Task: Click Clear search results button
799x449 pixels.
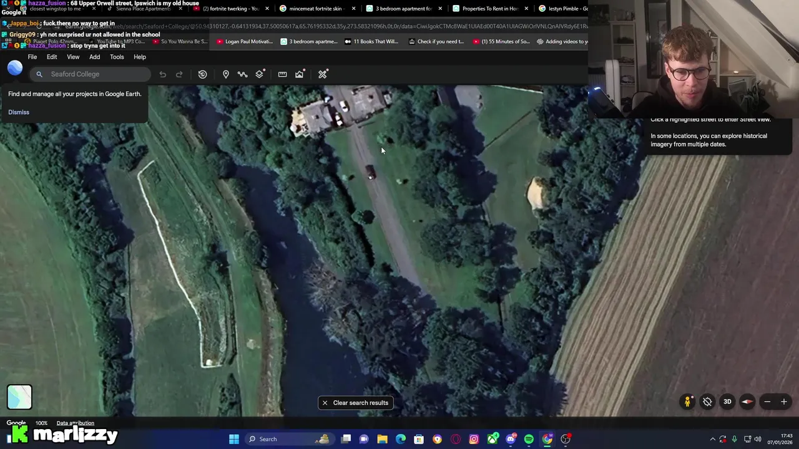Action: tap(355, 403)
